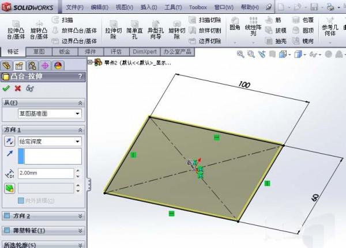346x248 pixels.
Task: Increase depth value with up spinner
Action: coord(78,170)
